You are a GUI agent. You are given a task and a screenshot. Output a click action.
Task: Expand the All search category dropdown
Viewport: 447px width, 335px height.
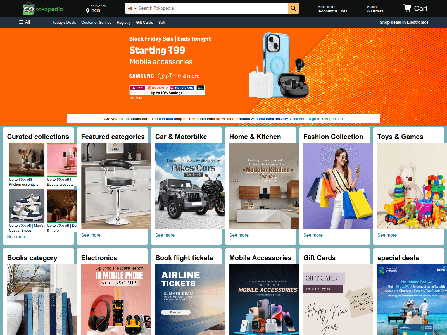pos(132,8)
